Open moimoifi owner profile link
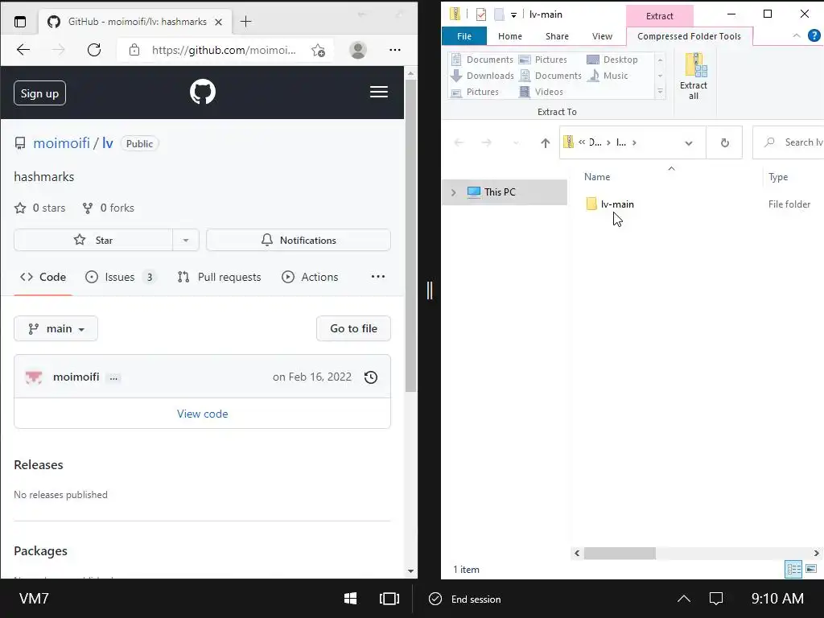 coord(61,143)
